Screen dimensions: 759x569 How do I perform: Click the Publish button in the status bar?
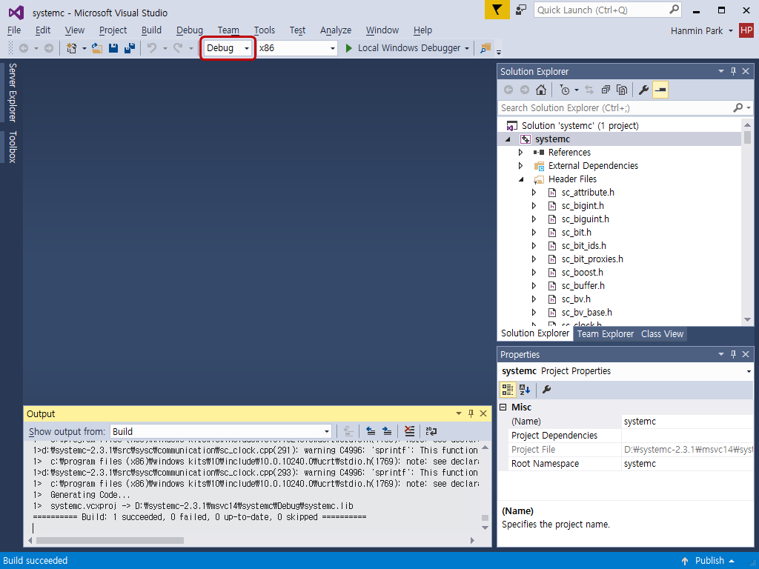click(x=709, y=561)
